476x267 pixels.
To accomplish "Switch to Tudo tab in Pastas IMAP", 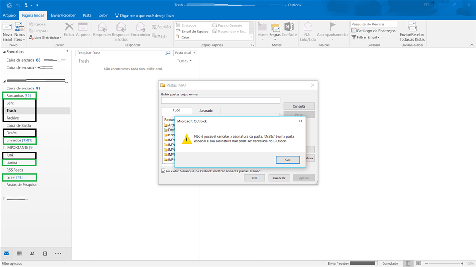I will click(x=176, y=110).
